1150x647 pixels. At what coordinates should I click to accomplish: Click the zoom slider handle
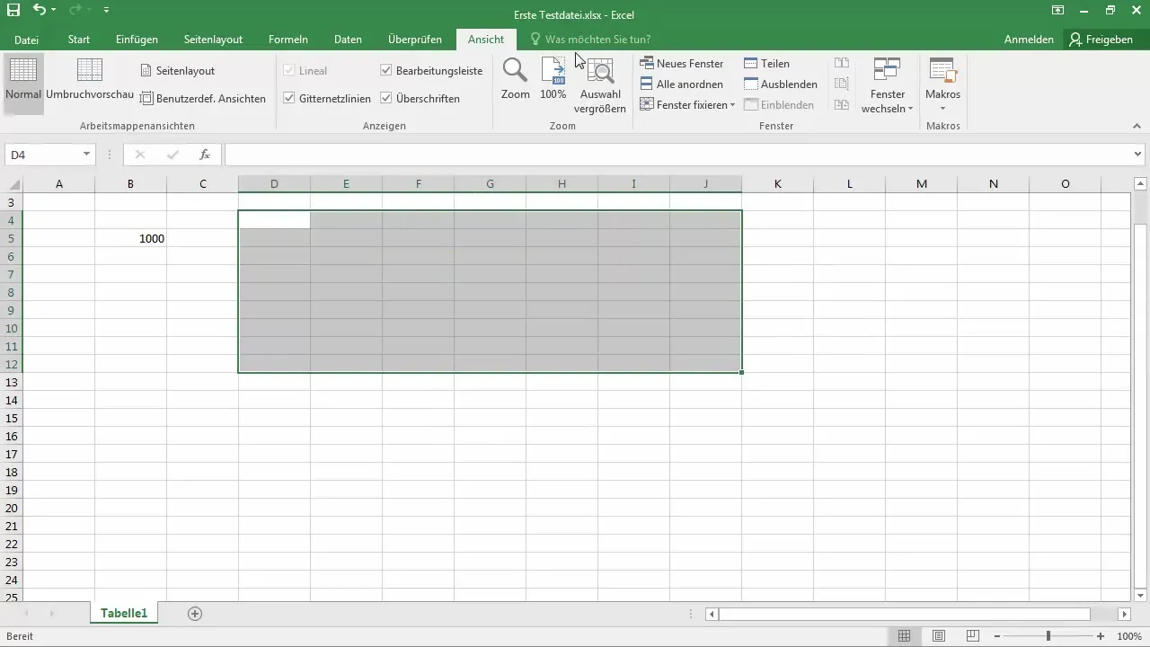pos(1048,636)
